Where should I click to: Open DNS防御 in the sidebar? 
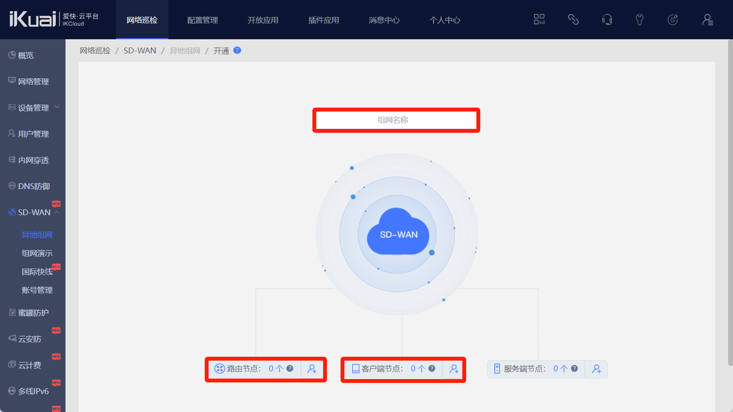(33, 186)
